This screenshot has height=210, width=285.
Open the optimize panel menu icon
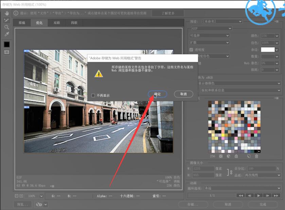coord(277,21)
